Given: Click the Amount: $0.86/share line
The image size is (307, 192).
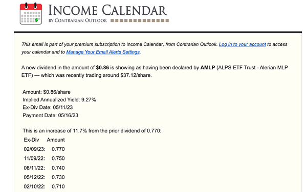Looking at the screenshot, I should 47,92.
